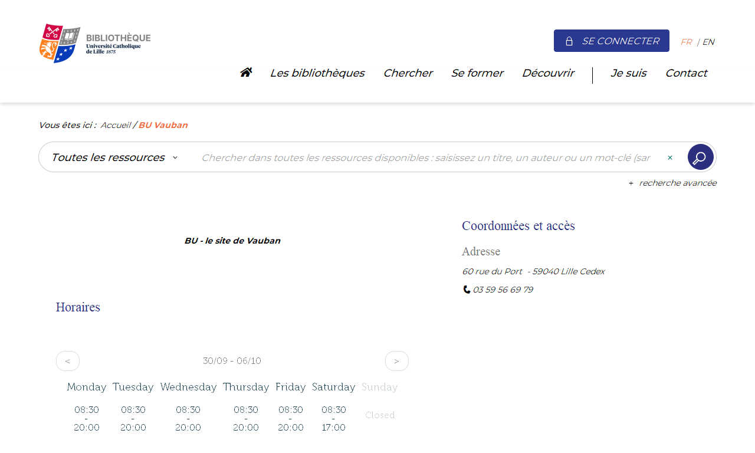Click the 30/09 - 06/10 date range

click(x=232, y=361)
